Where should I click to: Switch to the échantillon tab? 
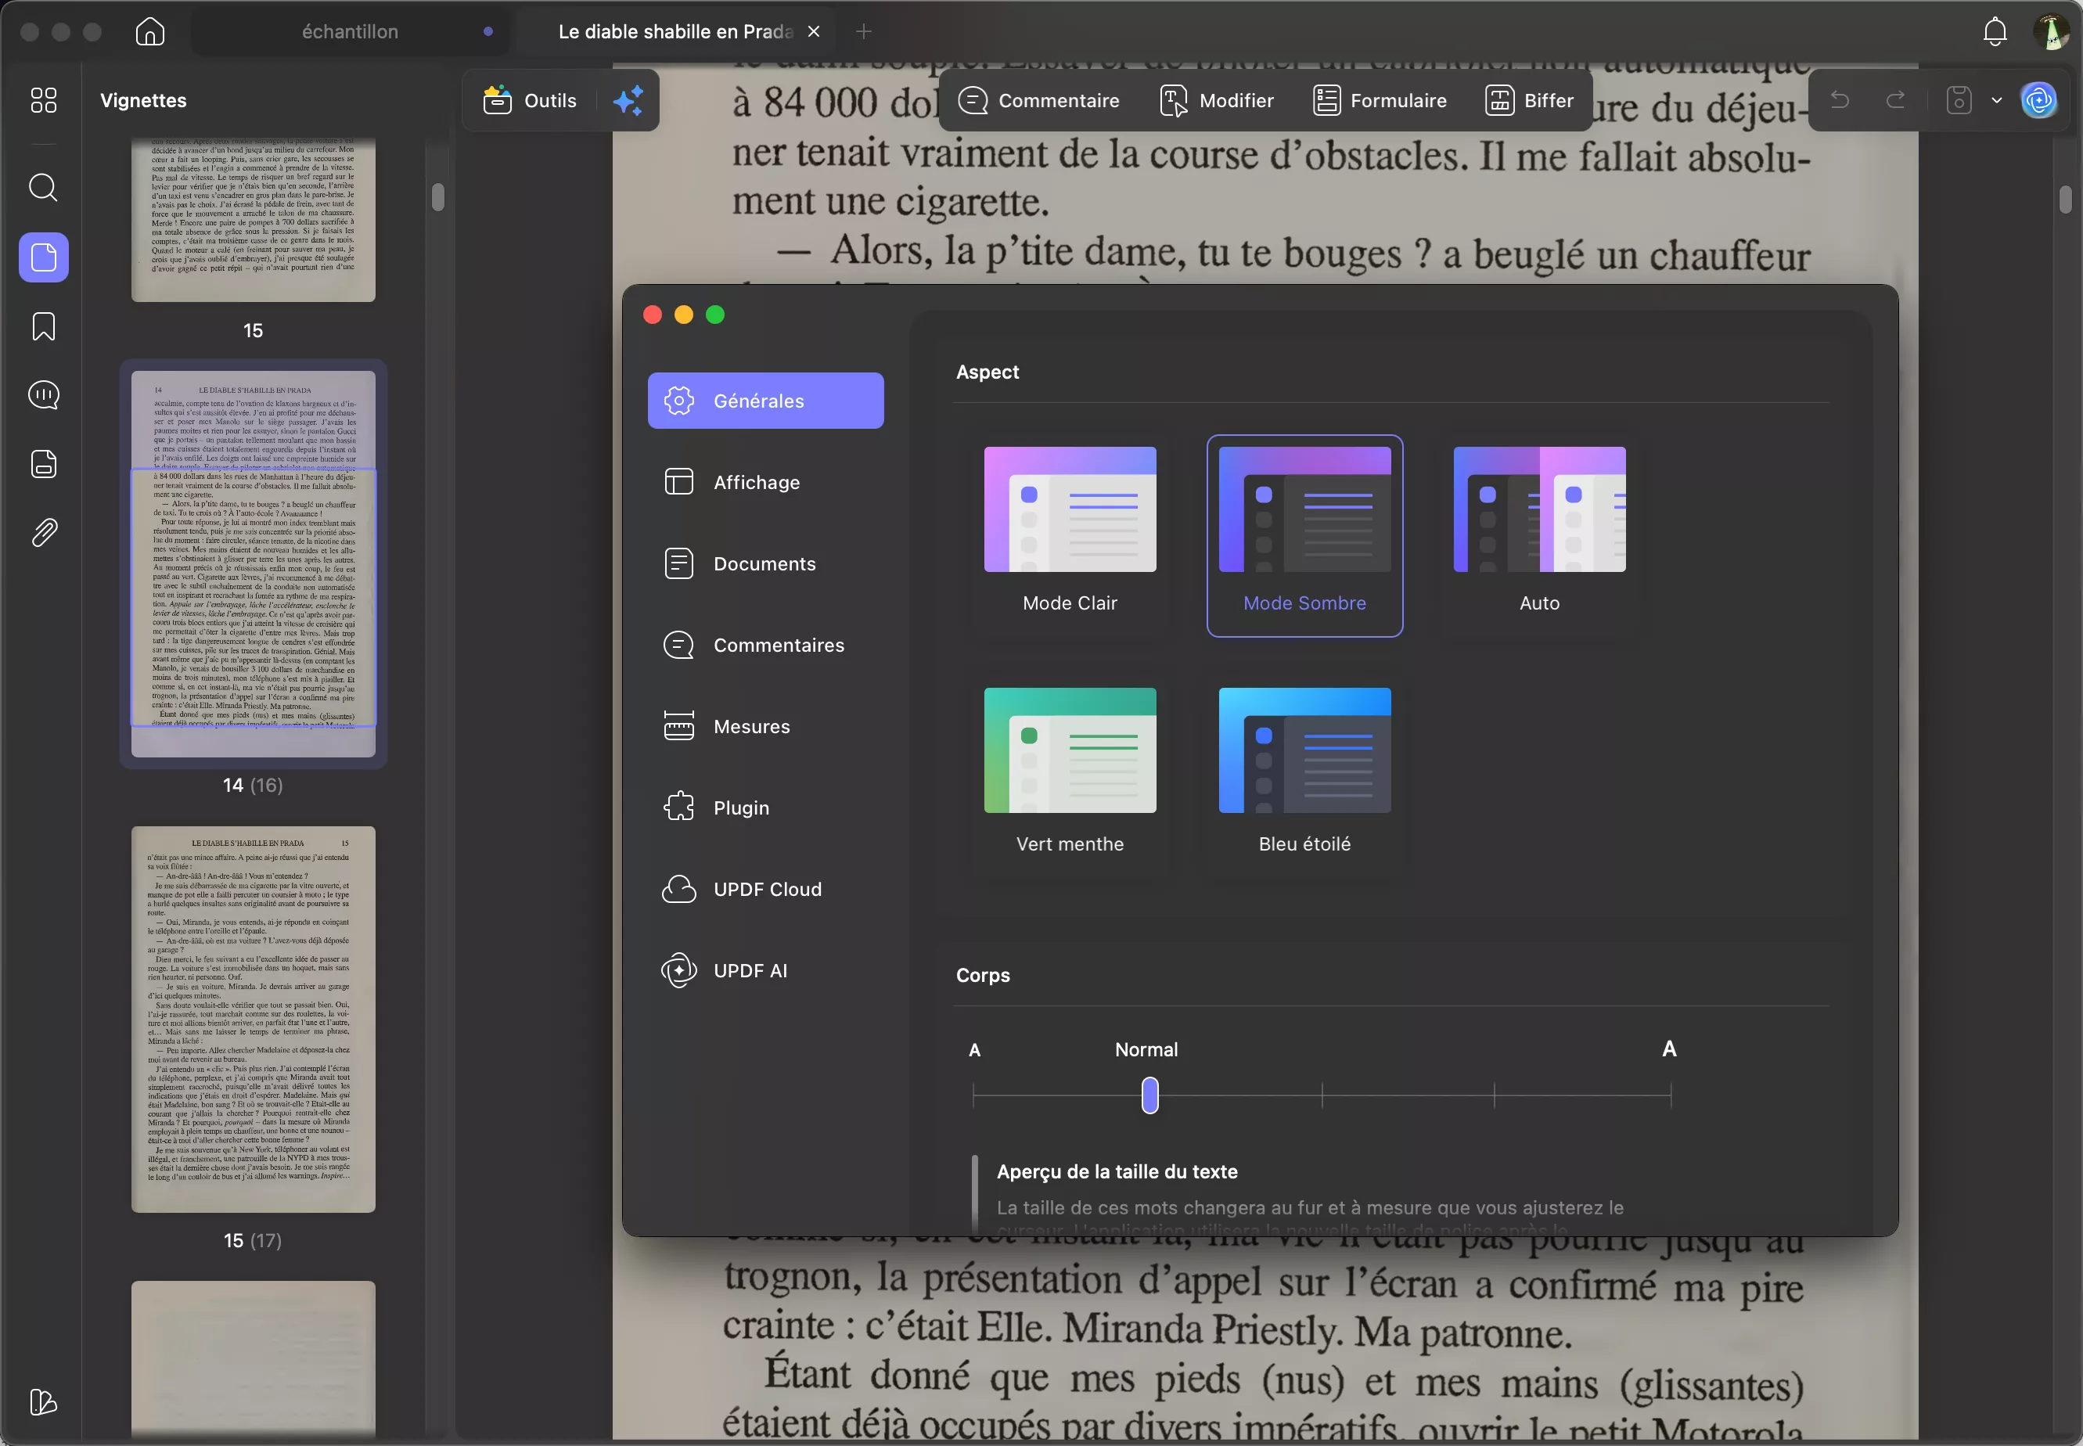[x=350, y=32]
